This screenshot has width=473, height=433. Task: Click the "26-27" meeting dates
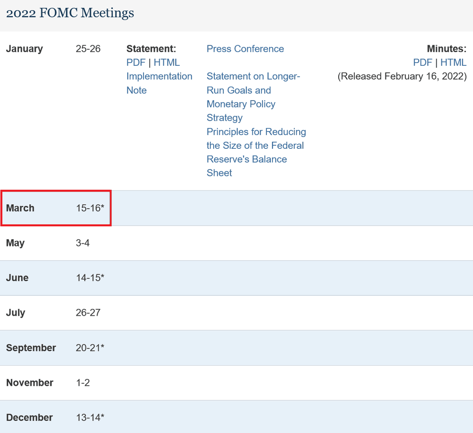point(88,313)
